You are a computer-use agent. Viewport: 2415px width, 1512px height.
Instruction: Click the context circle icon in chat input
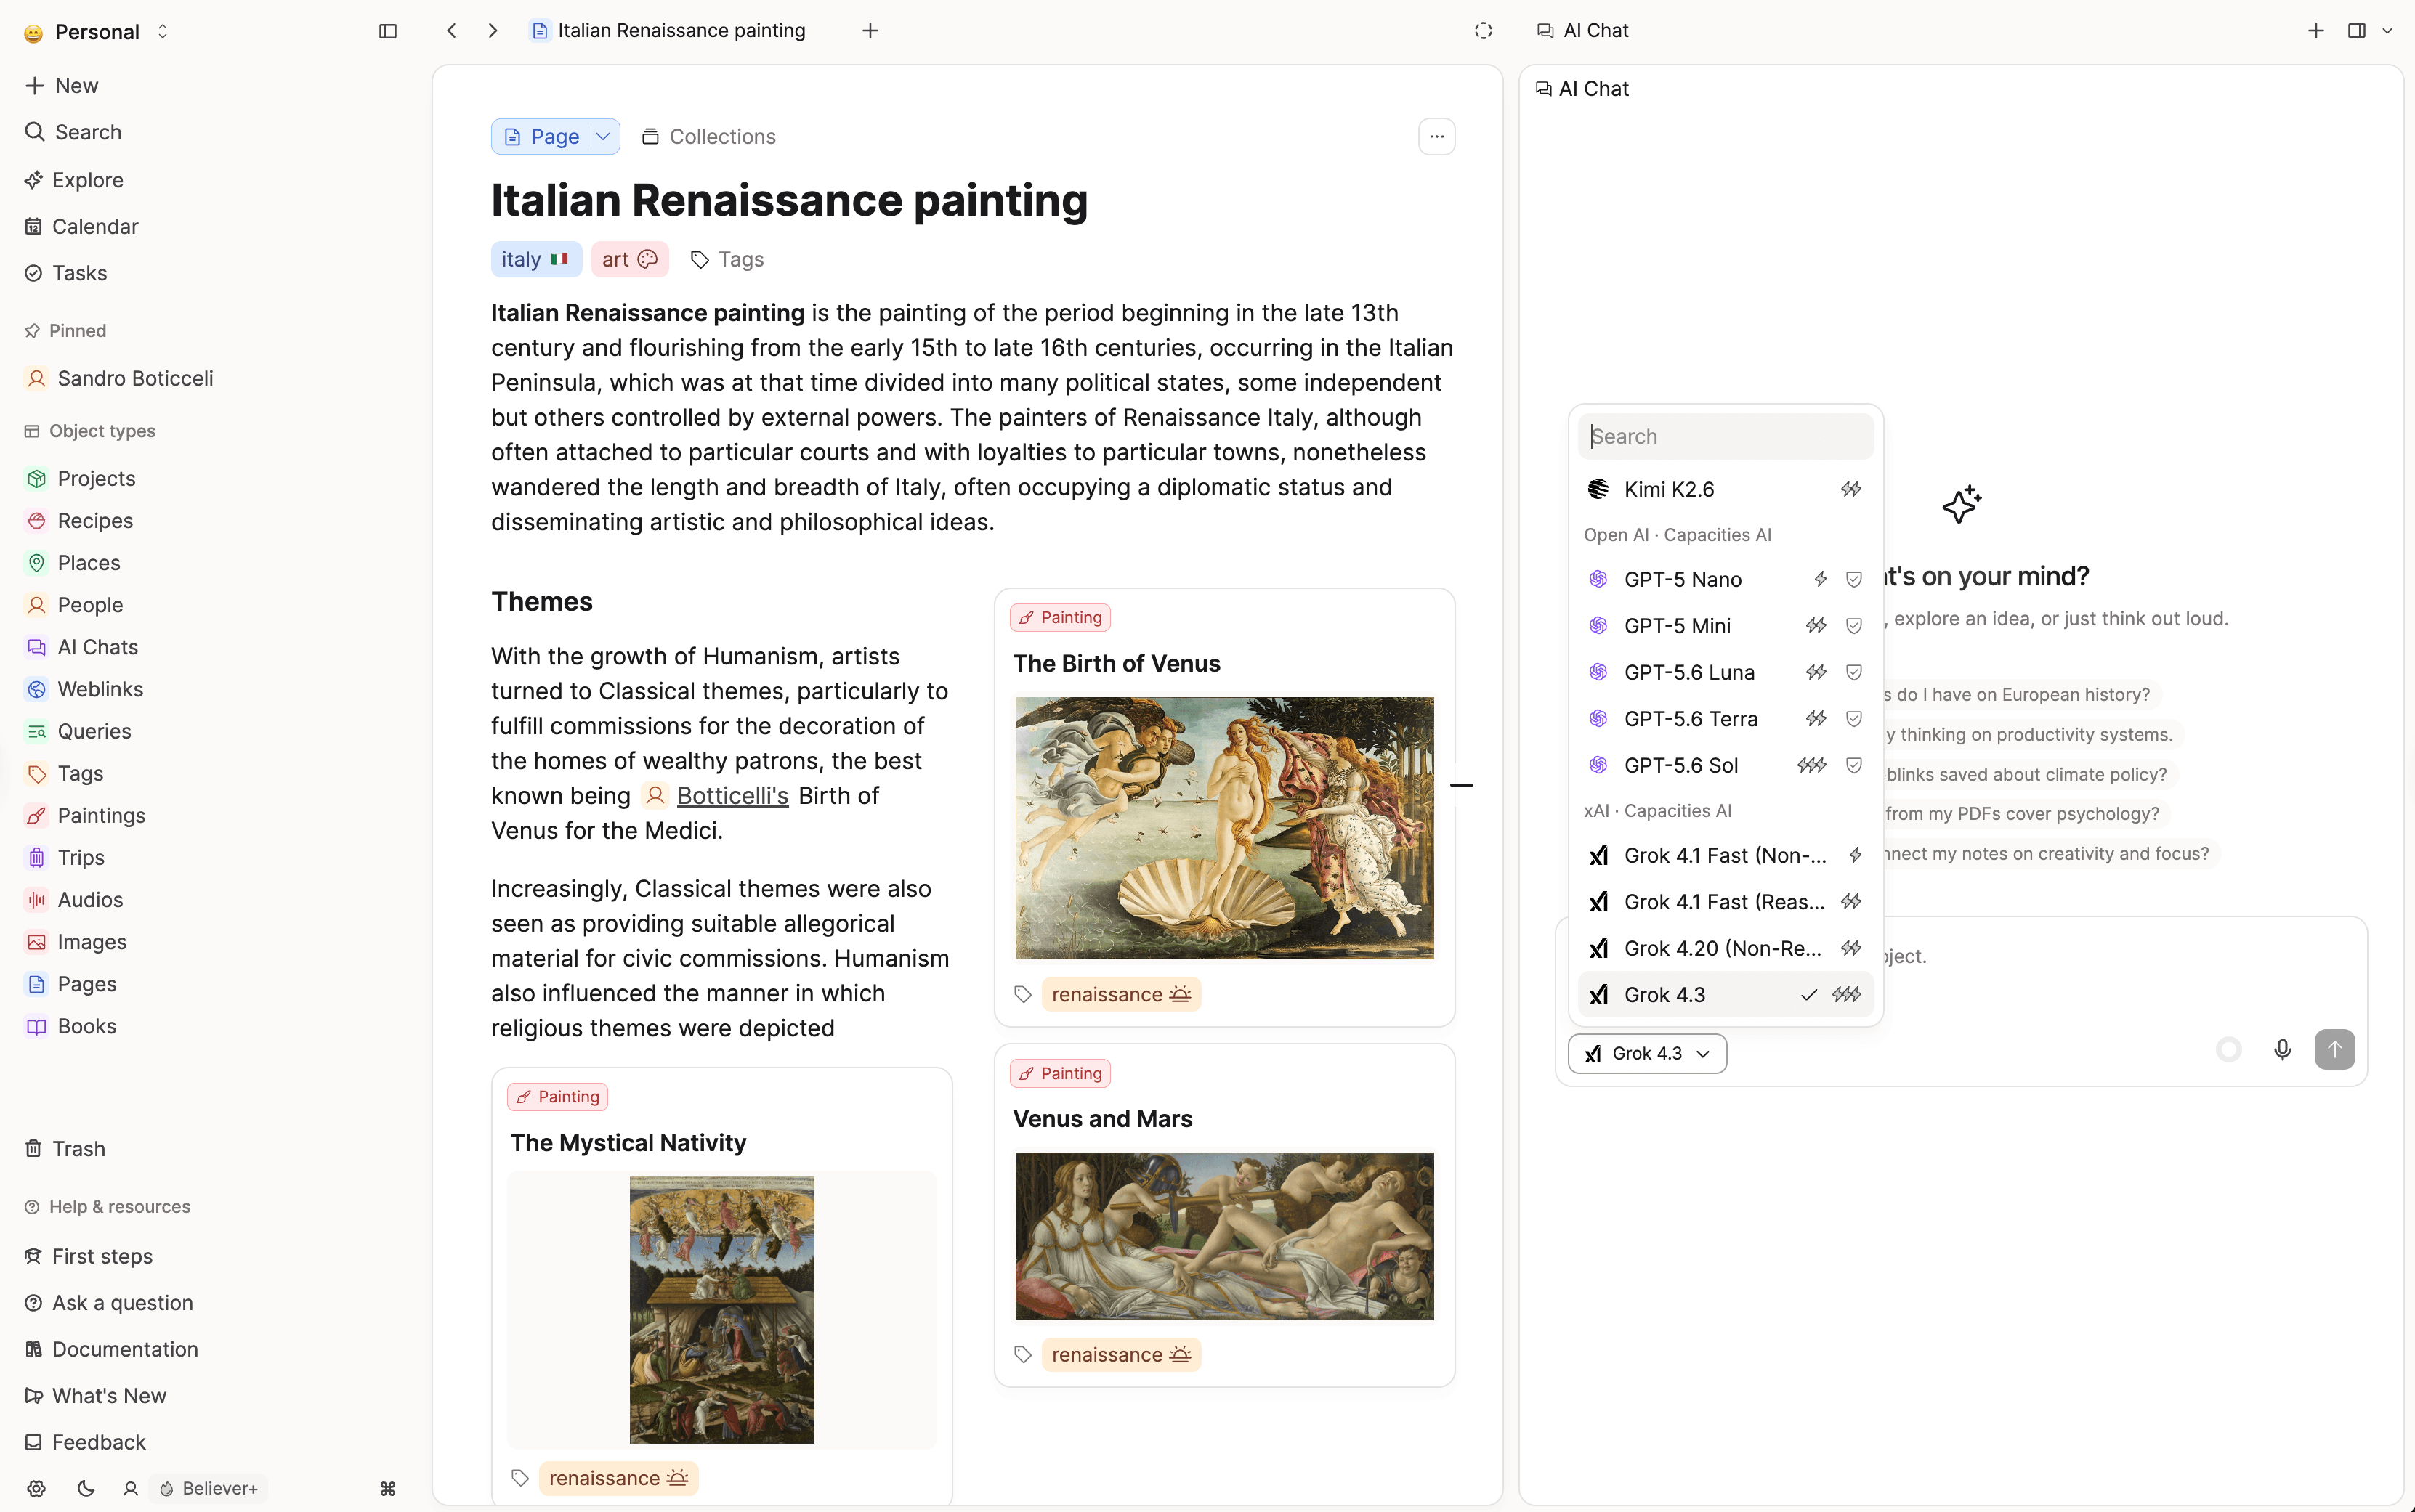point(2229,1050)
